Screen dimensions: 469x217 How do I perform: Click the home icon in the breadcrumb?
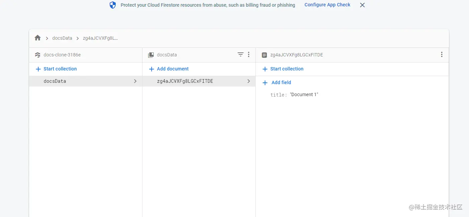pos(37,38)
